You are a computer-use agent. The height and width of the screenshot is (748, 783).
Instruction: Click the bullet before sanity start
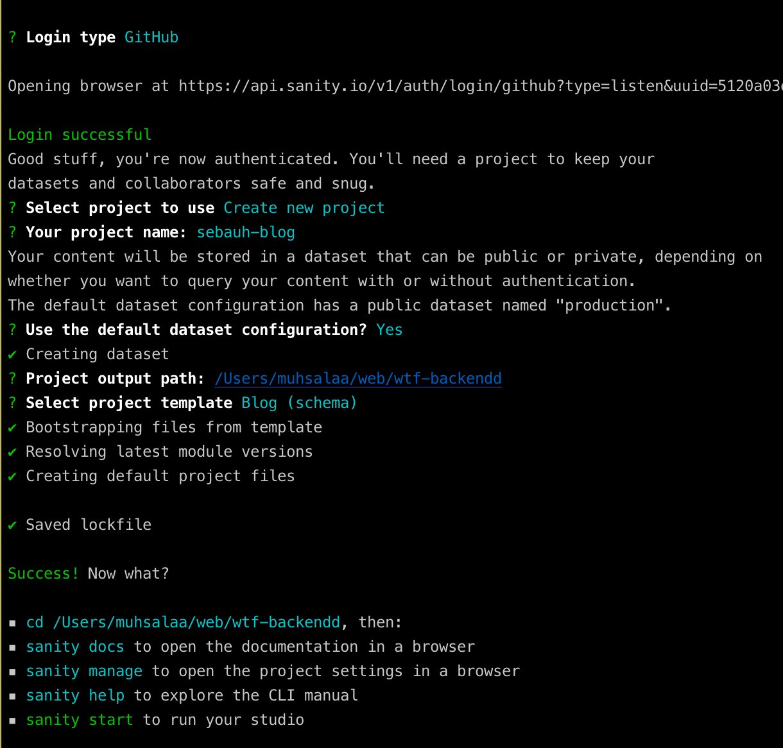coord(12,720)
